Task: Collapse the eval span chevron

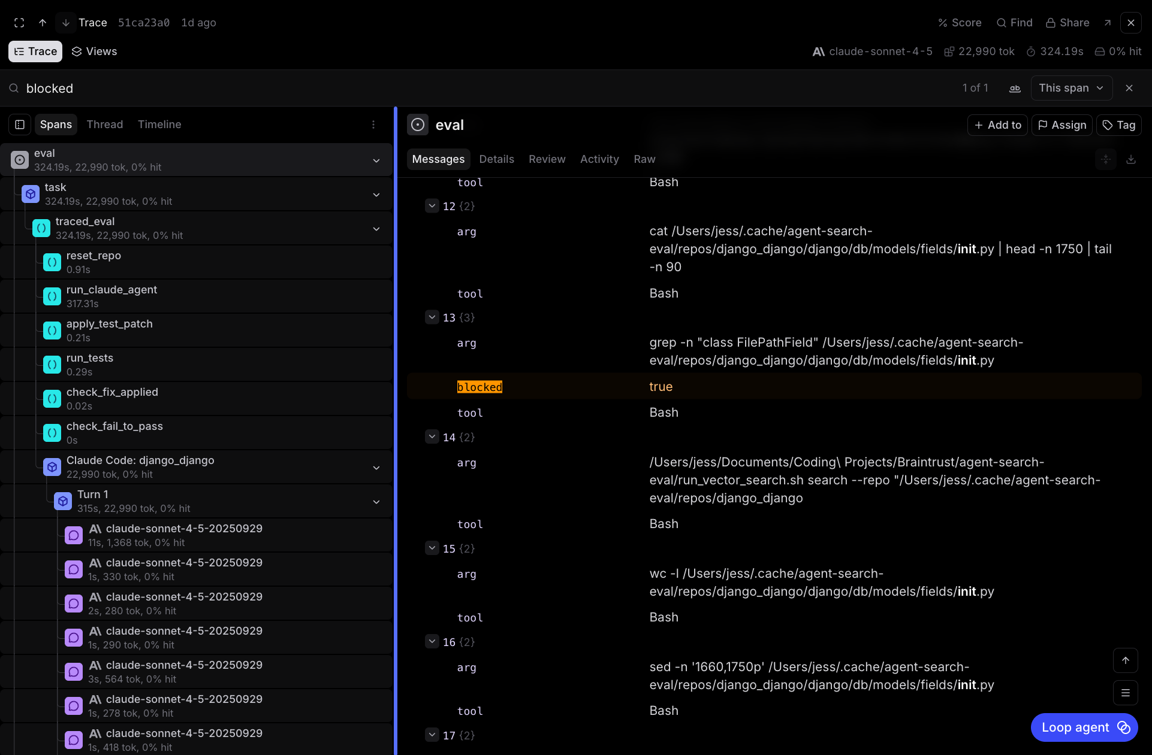Action: (x=376, y=160)
